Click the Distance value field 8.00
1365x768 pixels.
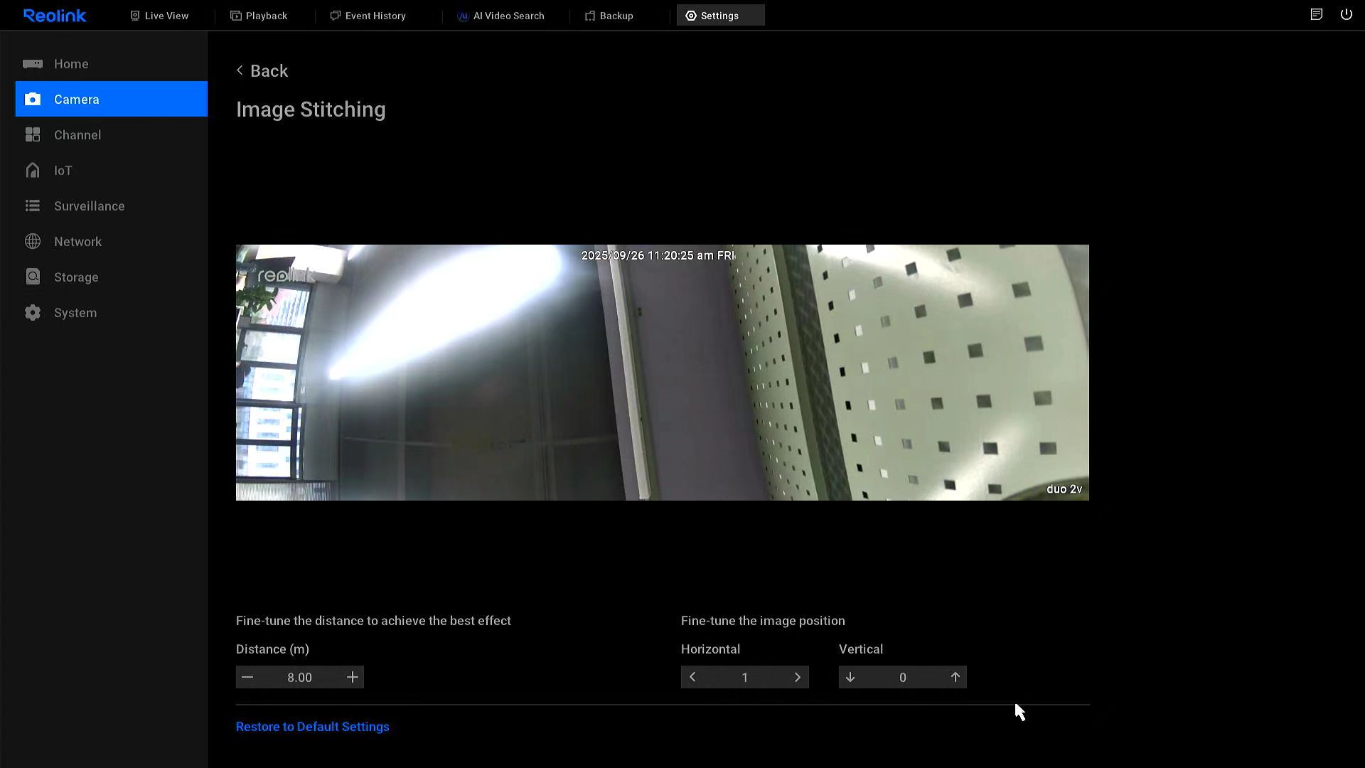click(x=299, y=678)
